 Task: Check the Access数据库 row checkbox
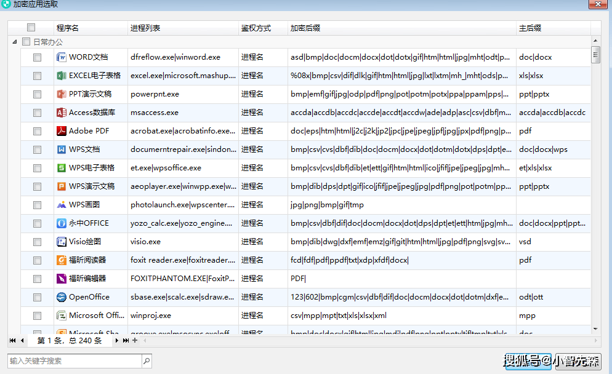tap(37, 113)
